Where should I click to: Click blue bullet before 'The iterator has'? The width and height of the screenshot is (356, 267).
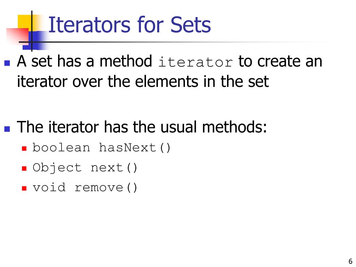tap(7, 129)
